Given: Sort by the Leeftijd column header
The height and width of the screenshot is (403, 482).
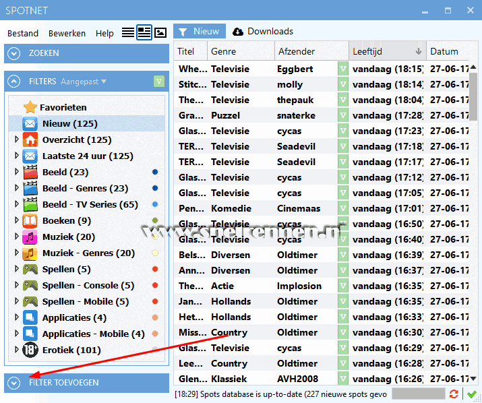Looking at the screenshot, I should (388, 51).
